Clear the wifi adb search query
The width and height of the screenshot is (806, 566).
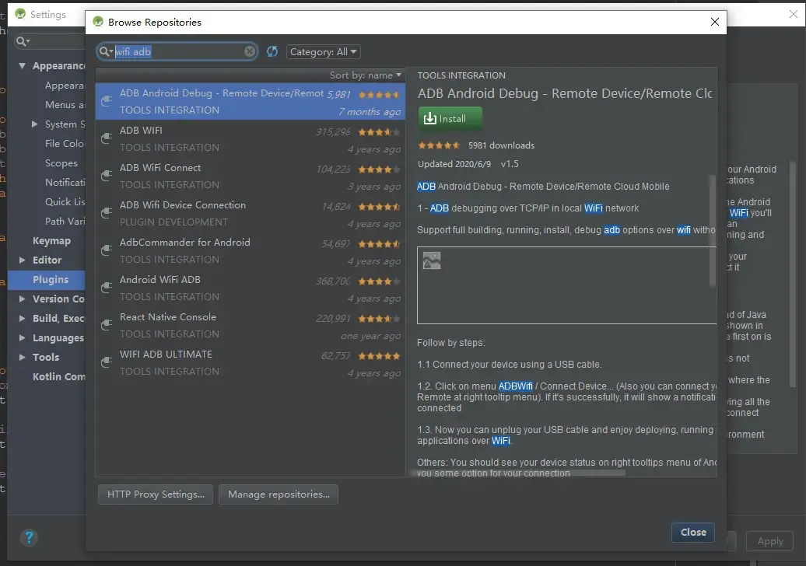pos(249,51)
